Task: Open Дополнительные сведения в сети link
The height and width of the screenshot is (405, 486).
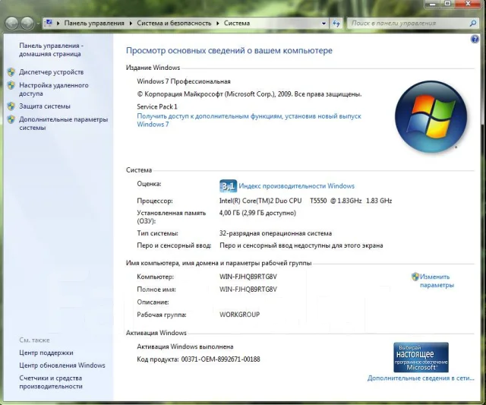Action: pyautogui.click(x=421, y=378)
